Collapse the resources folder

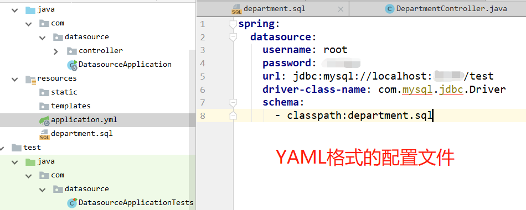click(x=14, y=79)
